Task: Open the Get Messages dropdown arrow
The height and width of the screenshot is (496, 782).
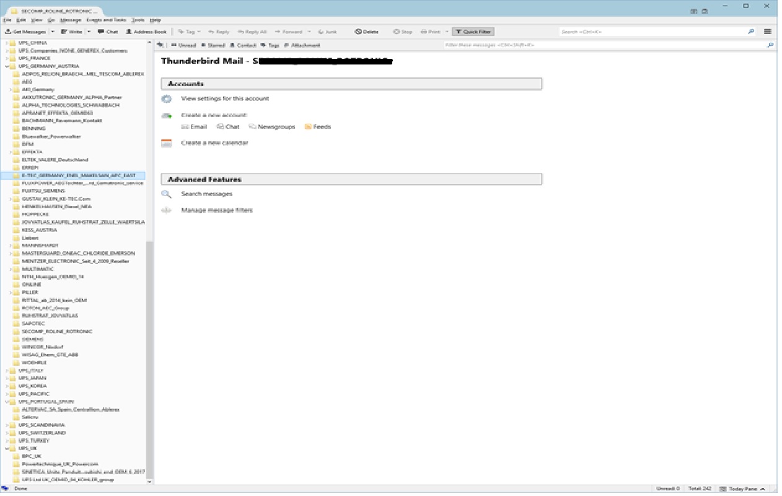Action: point(53,32)
